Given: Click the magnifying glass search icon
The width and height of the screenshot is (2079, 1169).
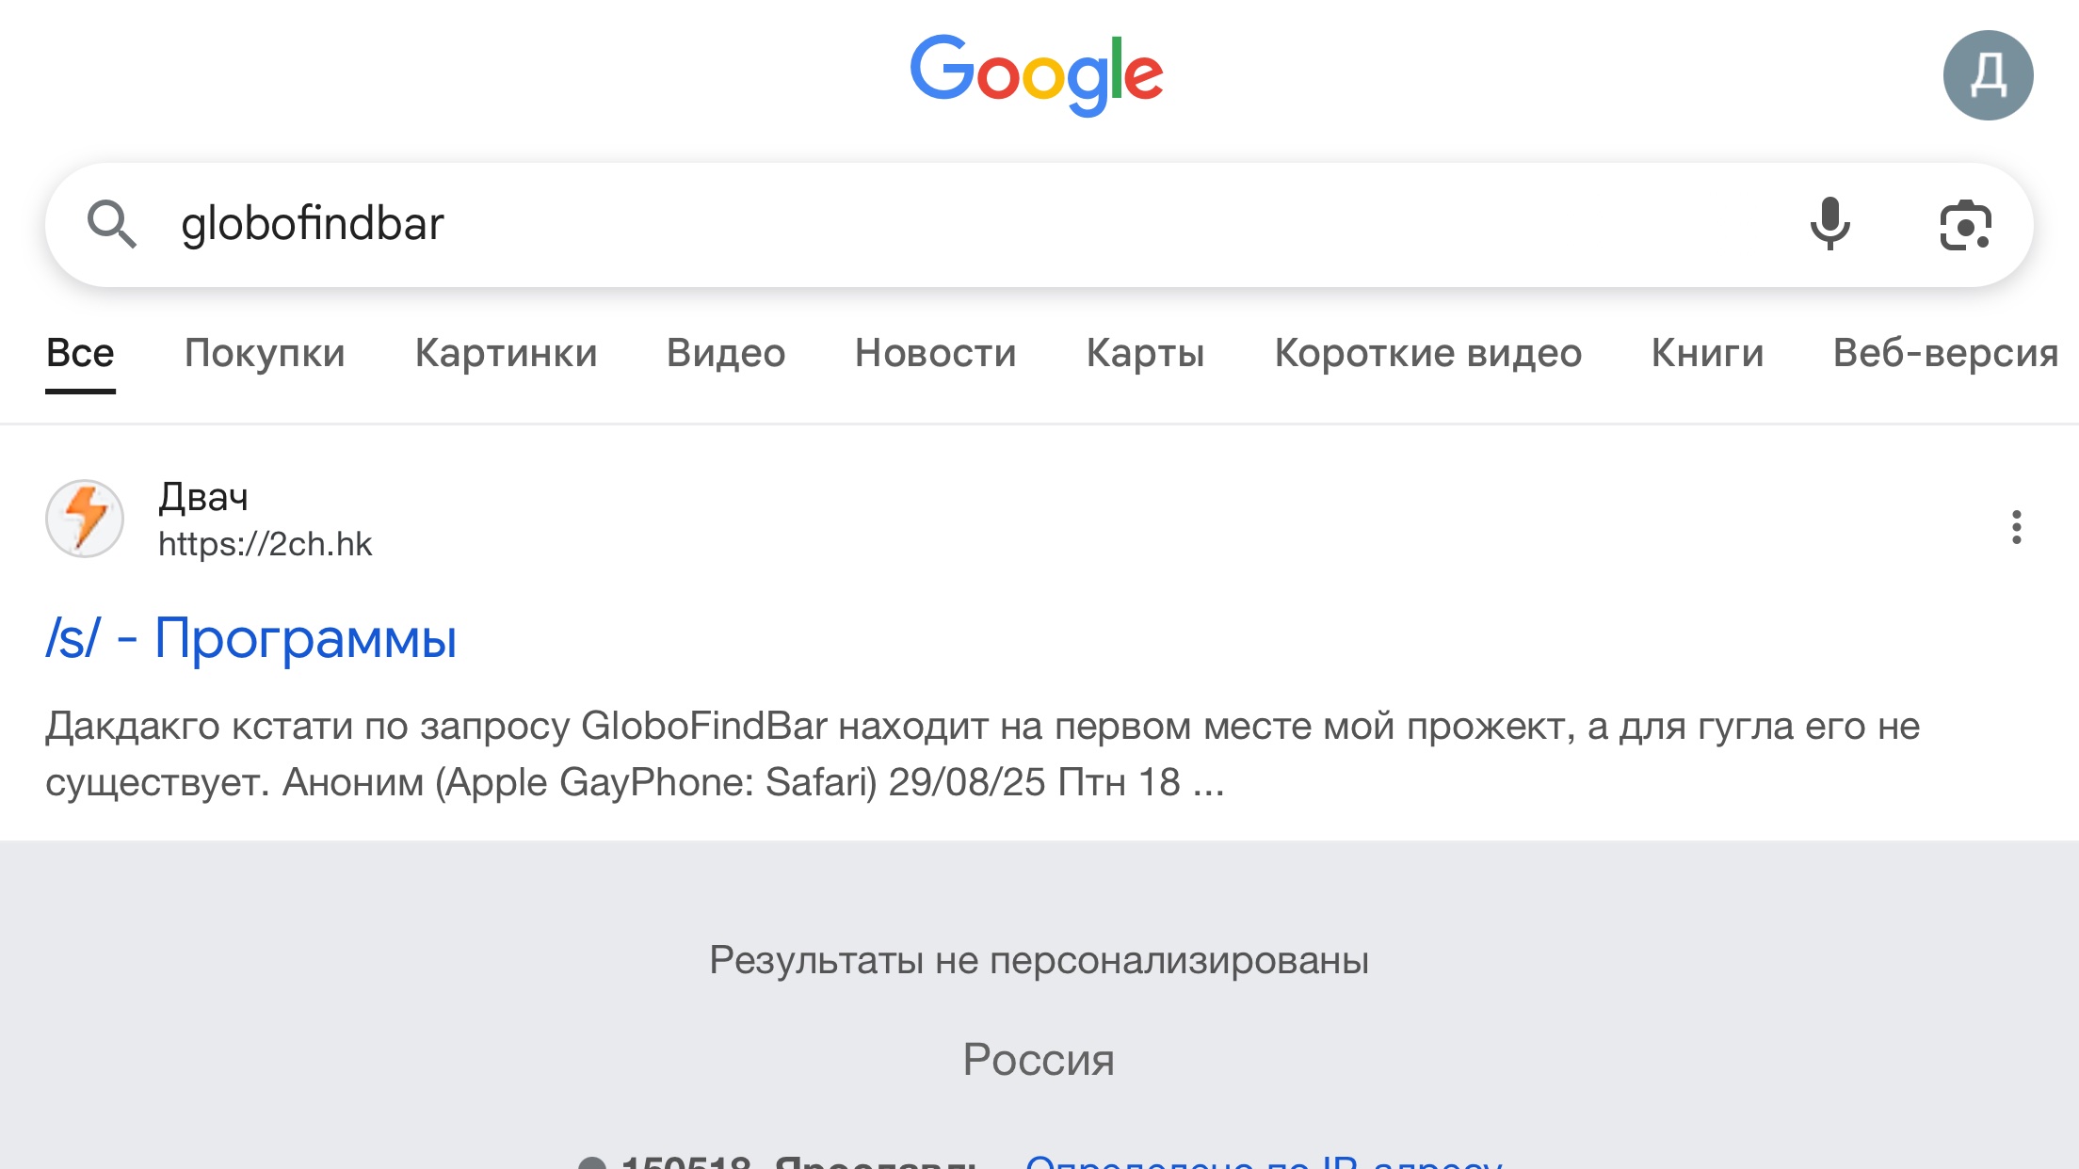Looking at the screenshot, I should tap(111, 224).
